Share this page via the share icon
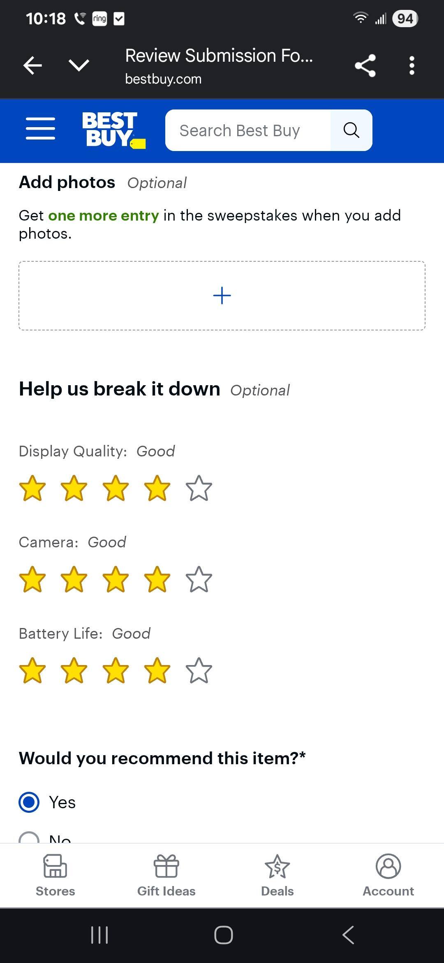Screen dimensions: 444x963 365,65
